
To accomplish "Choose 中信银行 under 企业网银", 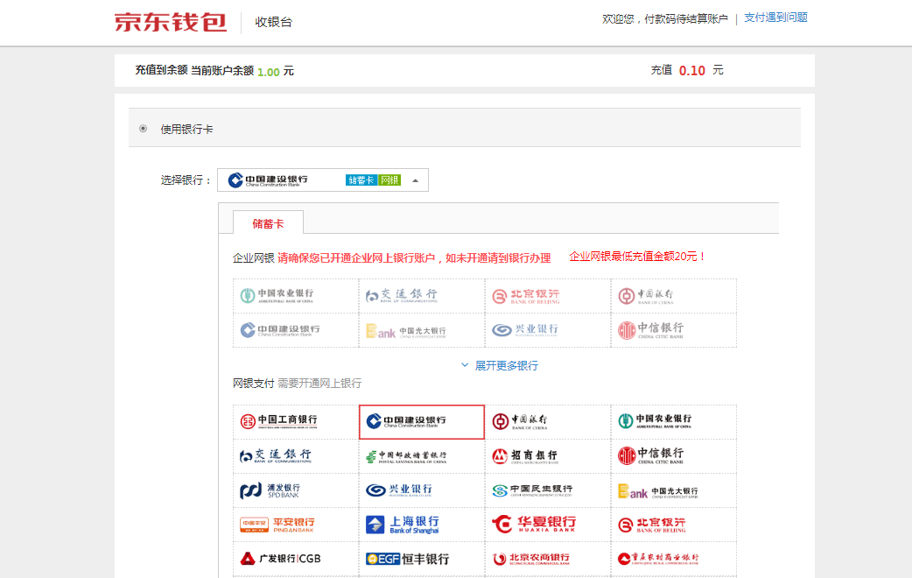I will 674,330.
